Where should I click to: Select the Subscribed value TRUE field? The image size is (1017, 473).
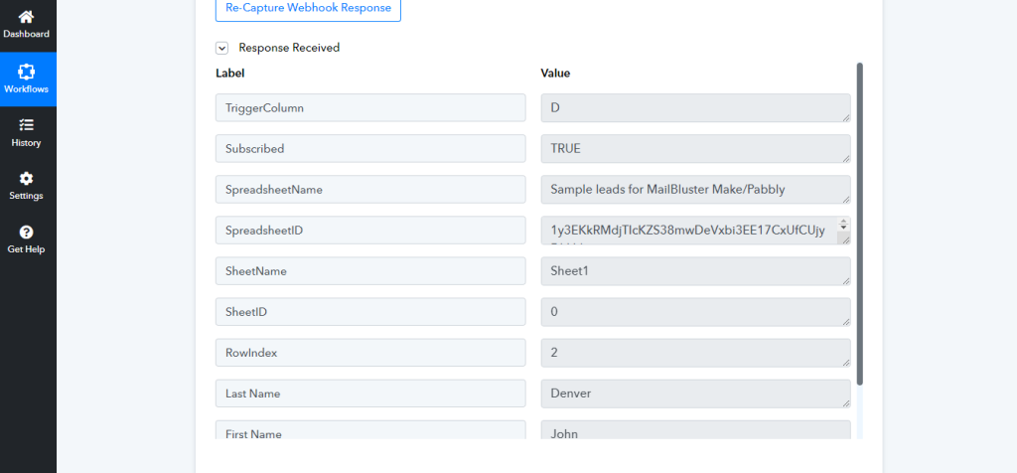pos(694,148)
